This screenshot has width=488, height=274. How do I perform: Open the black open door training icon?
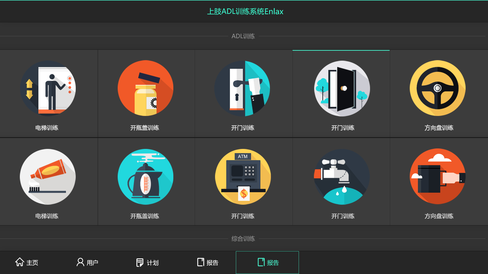point(342,88)
